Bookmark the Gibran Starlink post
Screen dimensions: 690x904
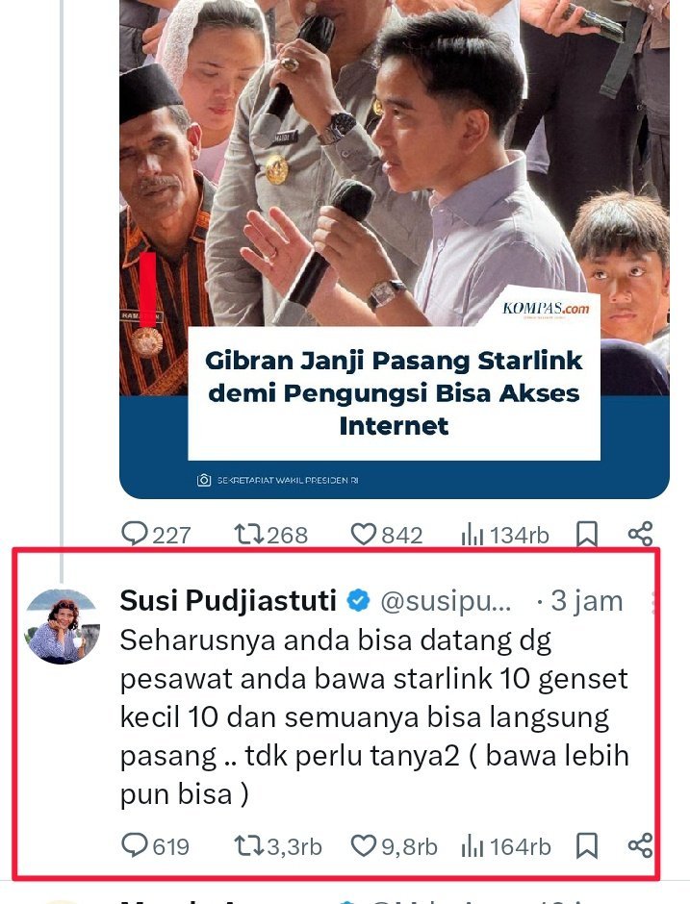[587, 534]
